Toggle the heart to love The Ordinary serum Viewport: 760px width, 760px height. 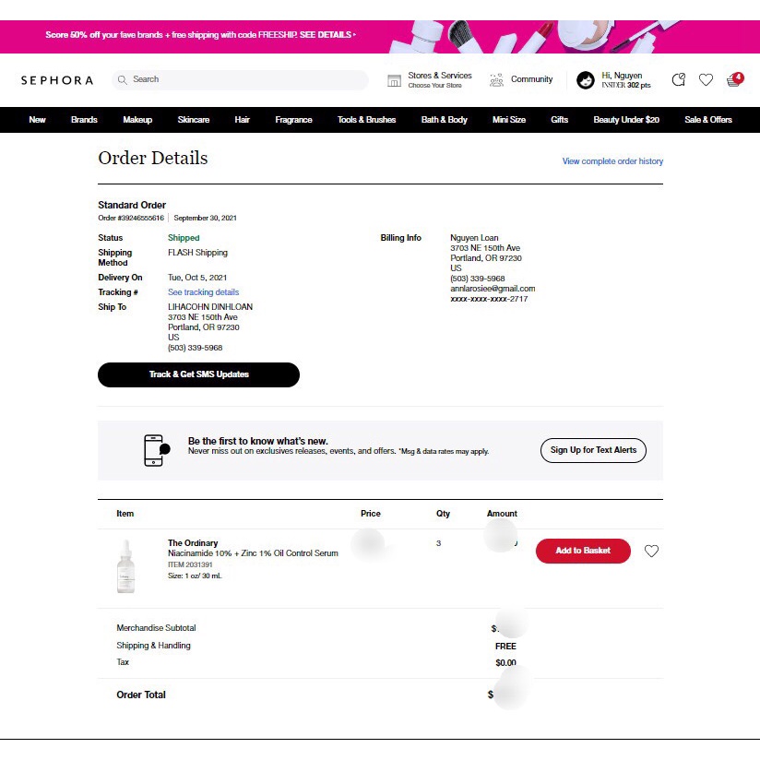pos(651,551)
